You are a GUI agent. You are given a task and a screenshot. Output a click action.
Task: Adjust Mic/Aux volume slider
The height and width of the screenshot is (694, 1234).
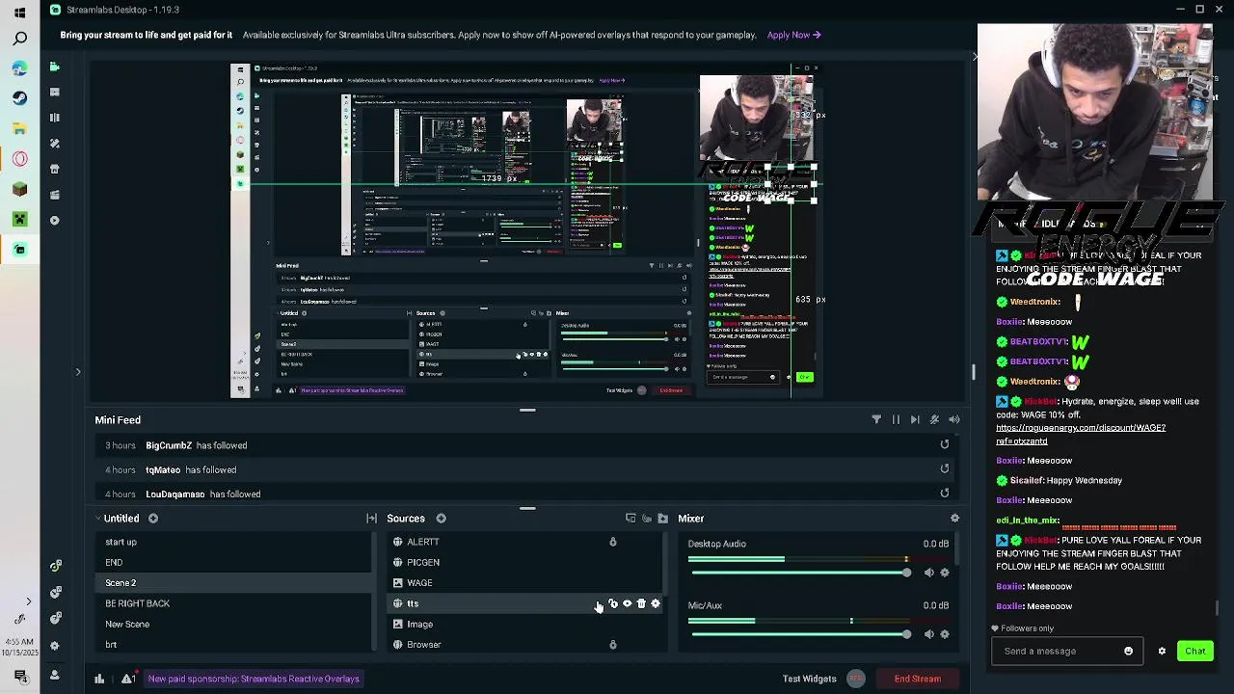(x=800, y=634)
